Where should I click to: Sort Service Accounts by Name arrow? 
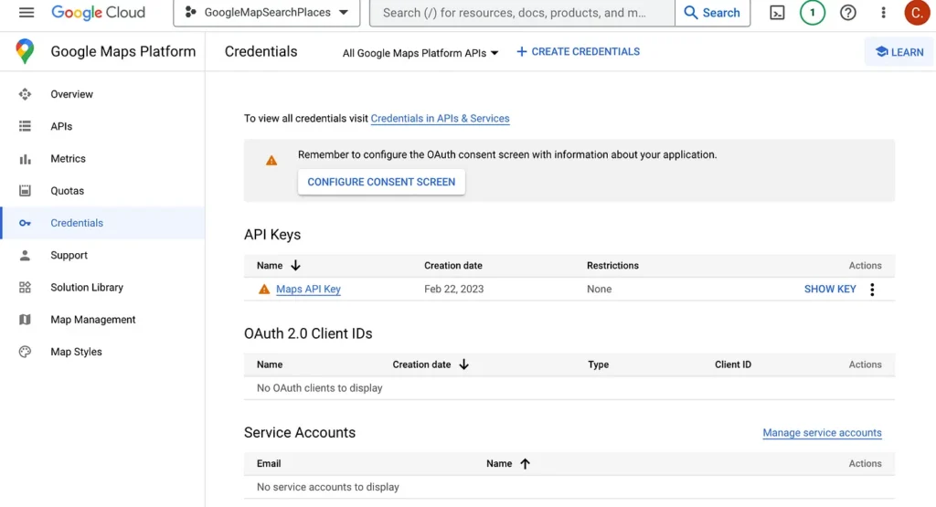pyautogui.click(x=525, y=463)
